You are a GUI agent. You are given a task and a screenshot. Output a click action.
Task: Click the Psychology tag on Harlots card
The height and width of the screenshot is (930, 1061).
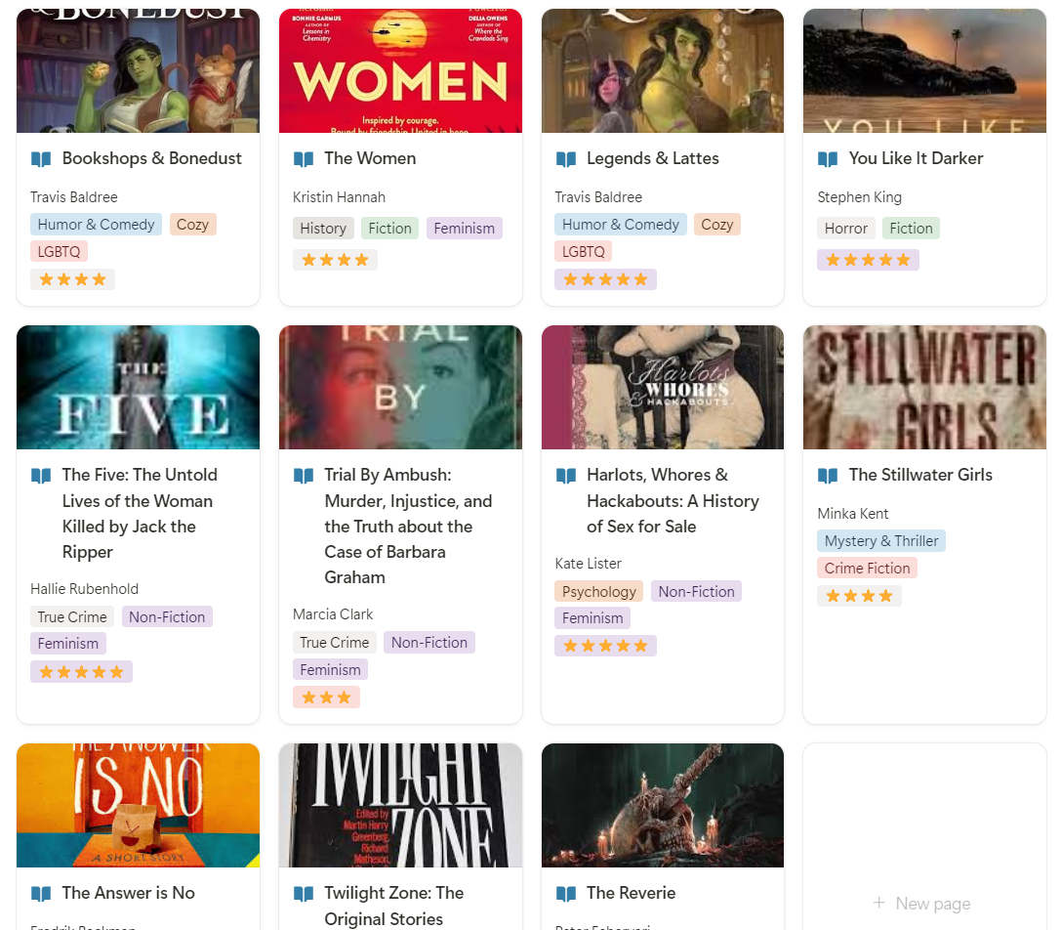[x=599, y=591]
